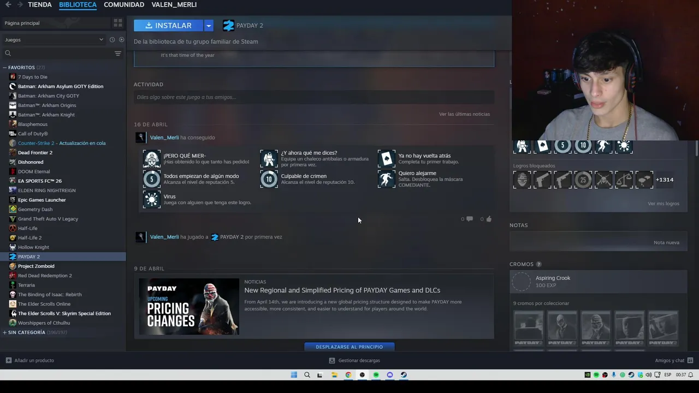
Task: Open Gestionar descargas
Action: tap(354, 360)
